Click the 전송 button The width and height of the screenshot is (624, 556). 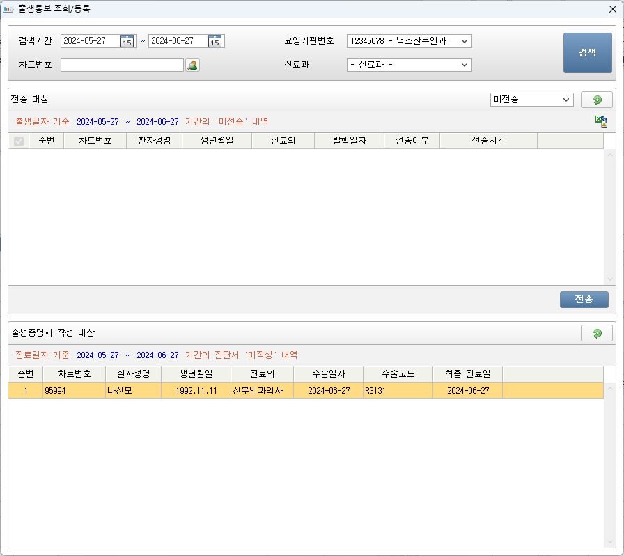tap(584, 300)
